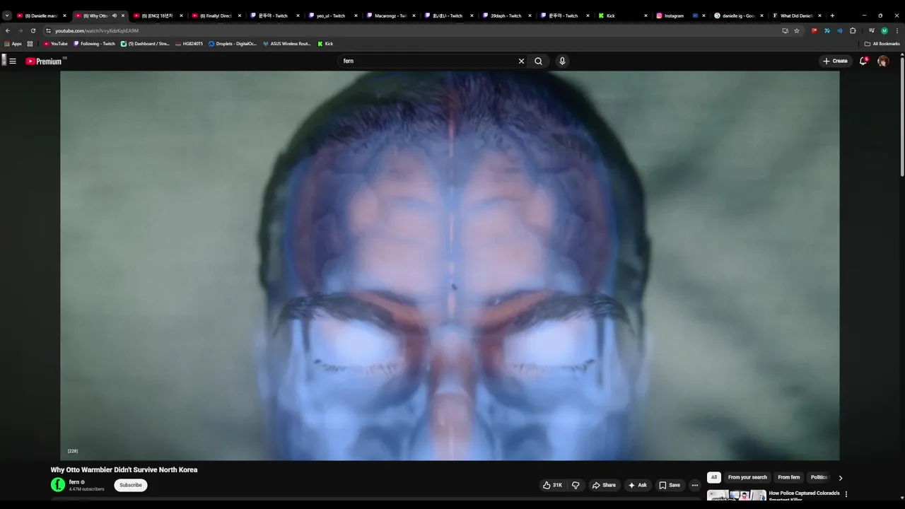Open Dashboard / Stre... bookmark
Screen dimensions: 905x509
[145, 44]
